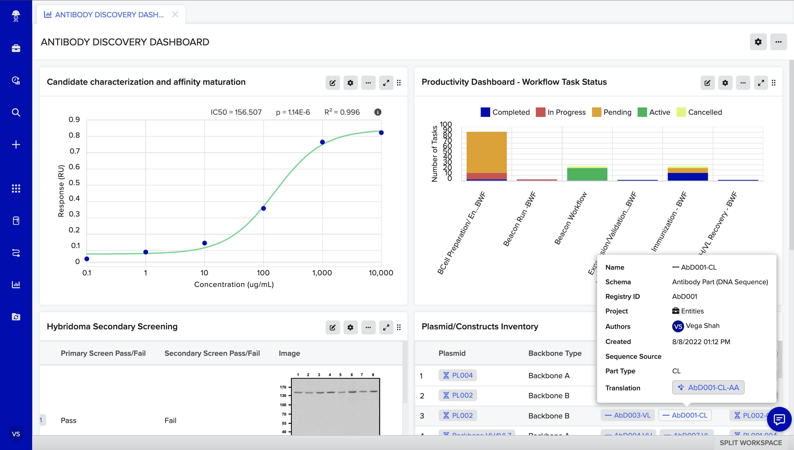Expand Productivity Dashboard panel to fullscreen

pos(761,83)
